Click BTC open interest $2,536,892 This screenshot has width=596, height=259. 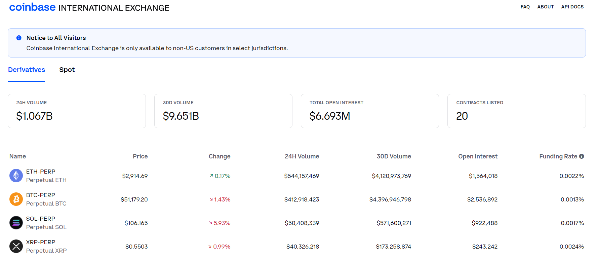point(482,199)
